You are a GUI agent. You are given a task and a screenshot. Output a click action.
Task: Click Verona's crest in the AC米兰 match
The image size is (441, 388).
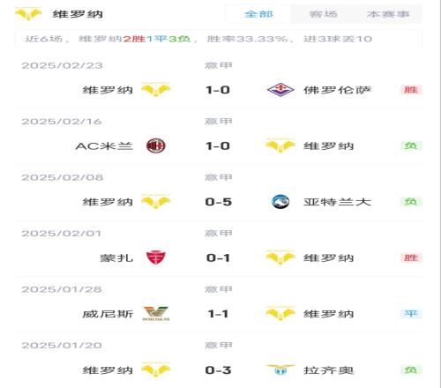click(280, 145)
